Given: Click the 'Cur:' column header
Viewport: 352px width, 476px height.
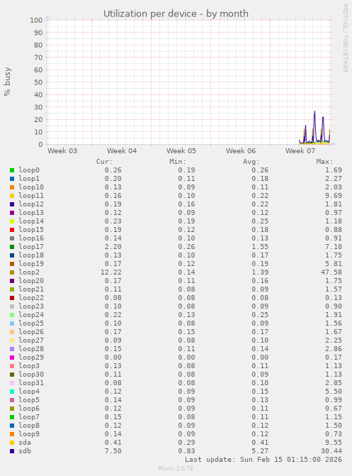Looking at the screenshot, I should [x=104, y=162].
